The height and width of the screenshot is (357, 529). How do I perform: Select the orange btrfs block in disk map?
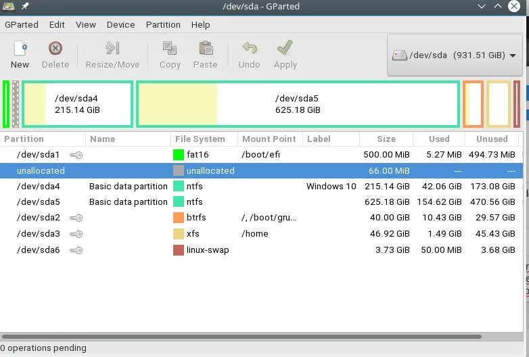[473, 104]
